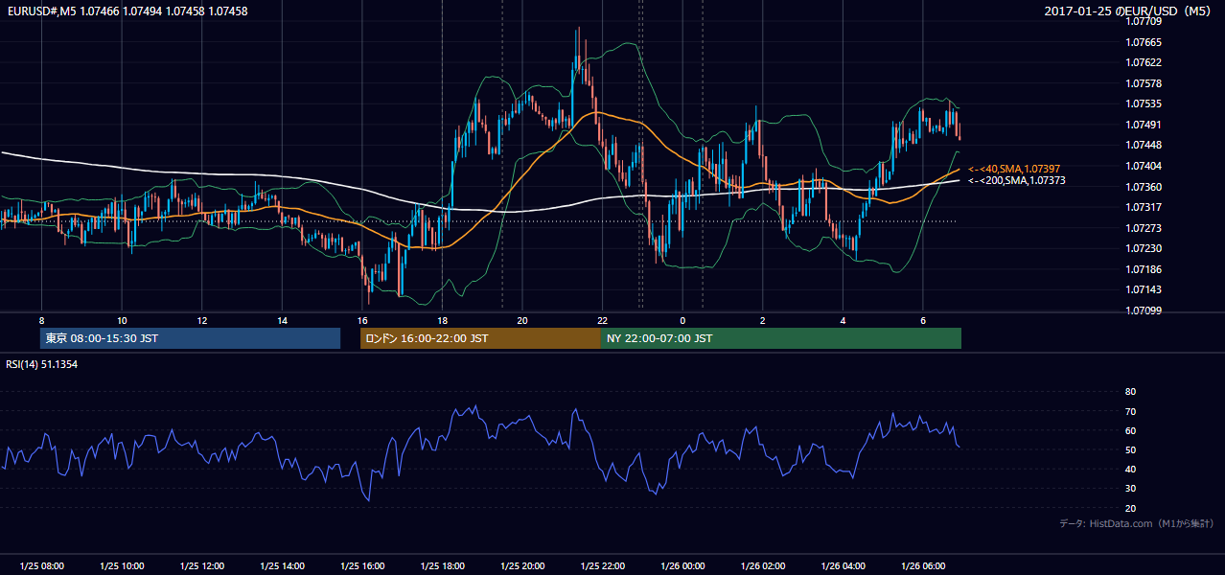This screenshot has height=575, width=1225.
Task: Click the RSI 40 level label
Action: pyautogui.click(x=1130, y=469)
